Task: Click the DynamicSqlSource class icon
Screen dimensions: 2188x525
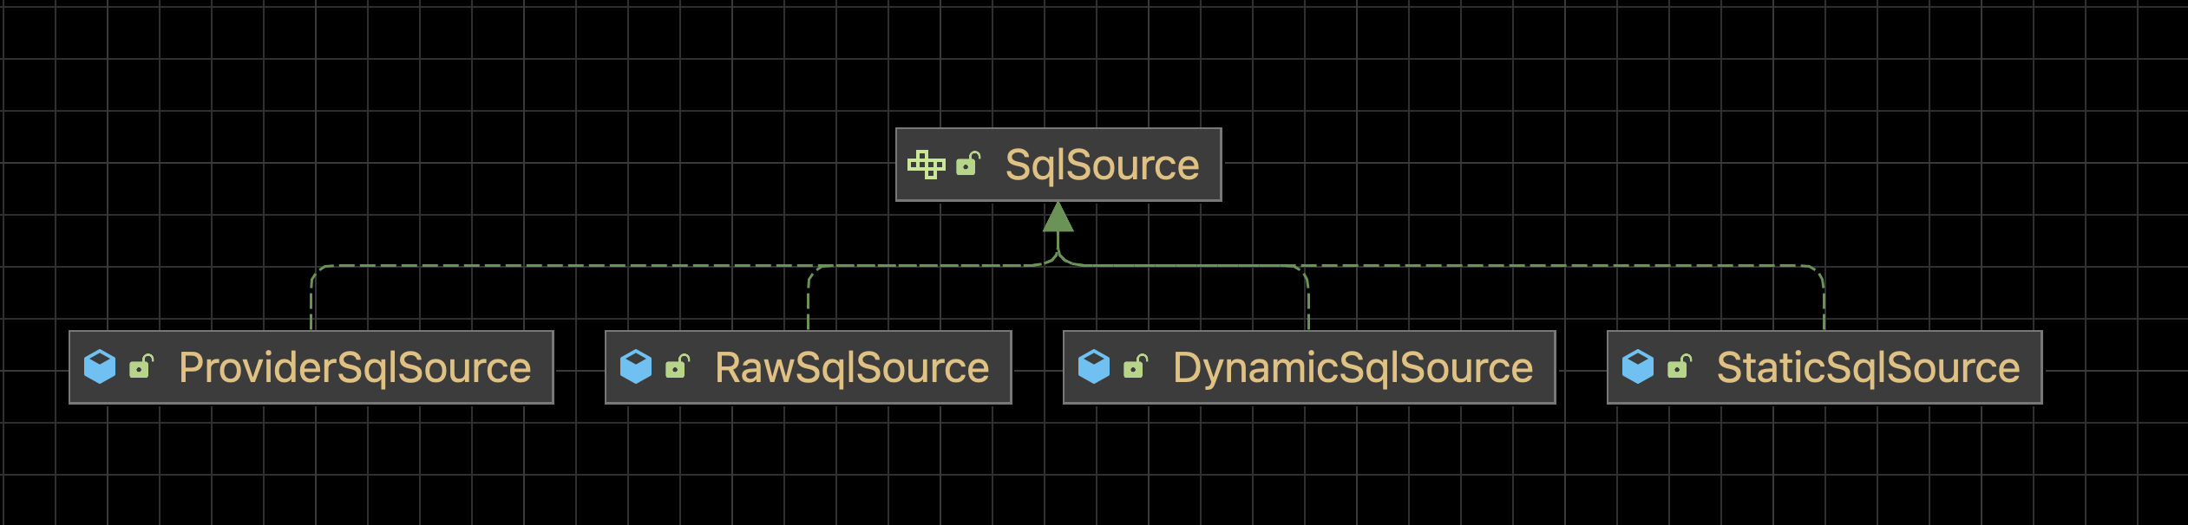Action: pyautogui.click(x=1094, y=366)
